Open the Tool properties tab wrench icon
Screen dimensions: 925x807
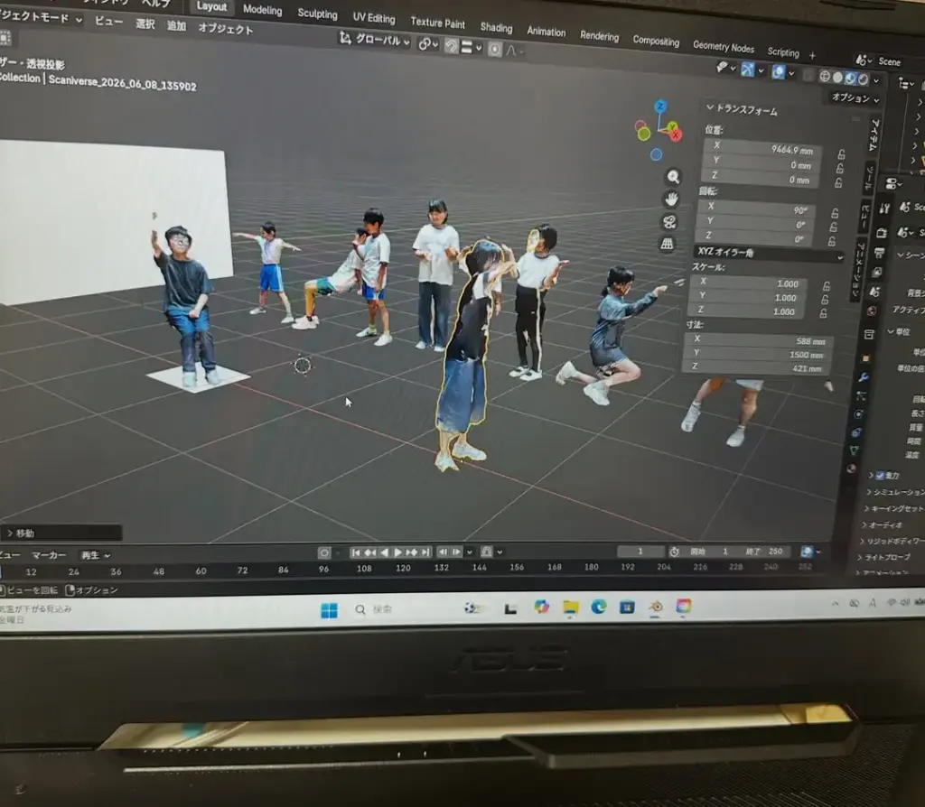pyautogui.click(x=883, y=209)
